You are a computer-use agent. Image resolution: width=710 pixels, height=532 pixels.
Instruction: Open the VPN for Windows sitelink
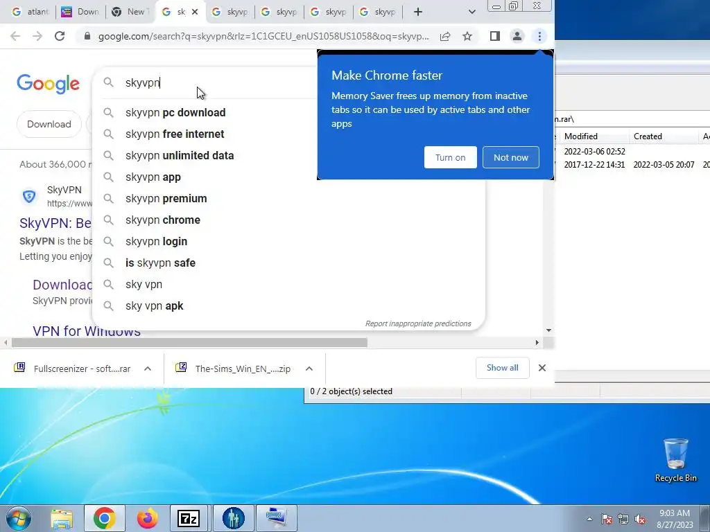(x=87, y=331)
